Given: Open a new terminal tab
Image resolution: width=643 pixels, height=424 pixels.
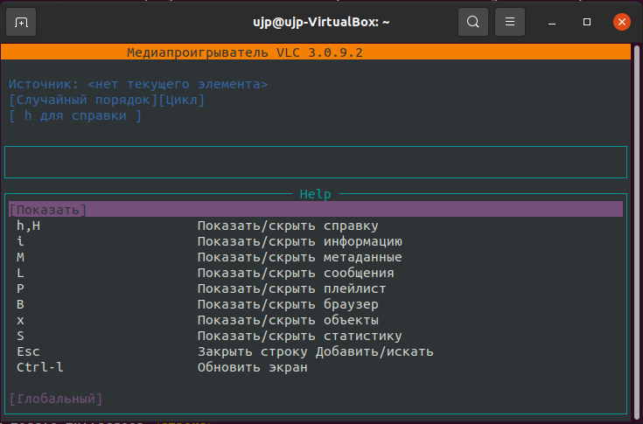Looking at the screenshot, I should click(x=21, y=22).
